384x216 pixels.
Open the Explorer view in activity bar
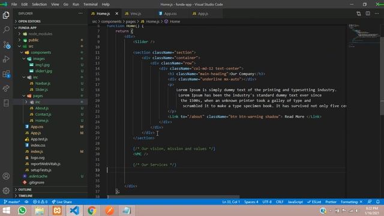pyautogui.click(x=6, y=15)
